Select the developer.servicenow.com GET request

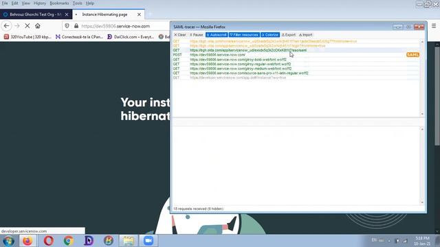296,78
